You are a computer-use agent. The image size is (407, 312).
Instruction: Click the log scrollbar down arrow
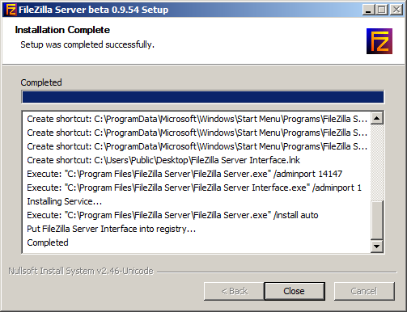[x=377, y=246]
